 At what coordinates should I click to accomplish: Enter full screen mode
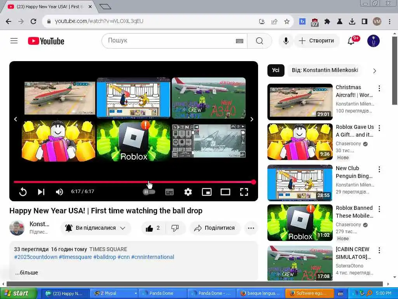pos(244,192)
